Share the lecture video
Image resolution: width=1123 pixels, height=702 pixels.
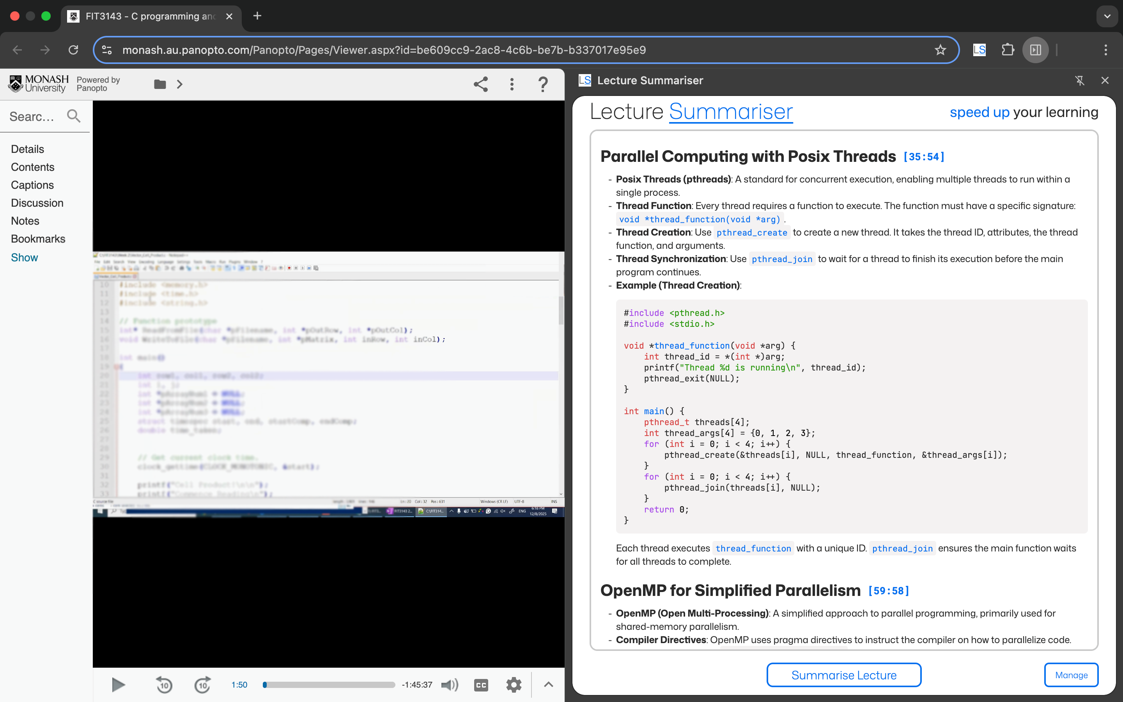(480, 84)
